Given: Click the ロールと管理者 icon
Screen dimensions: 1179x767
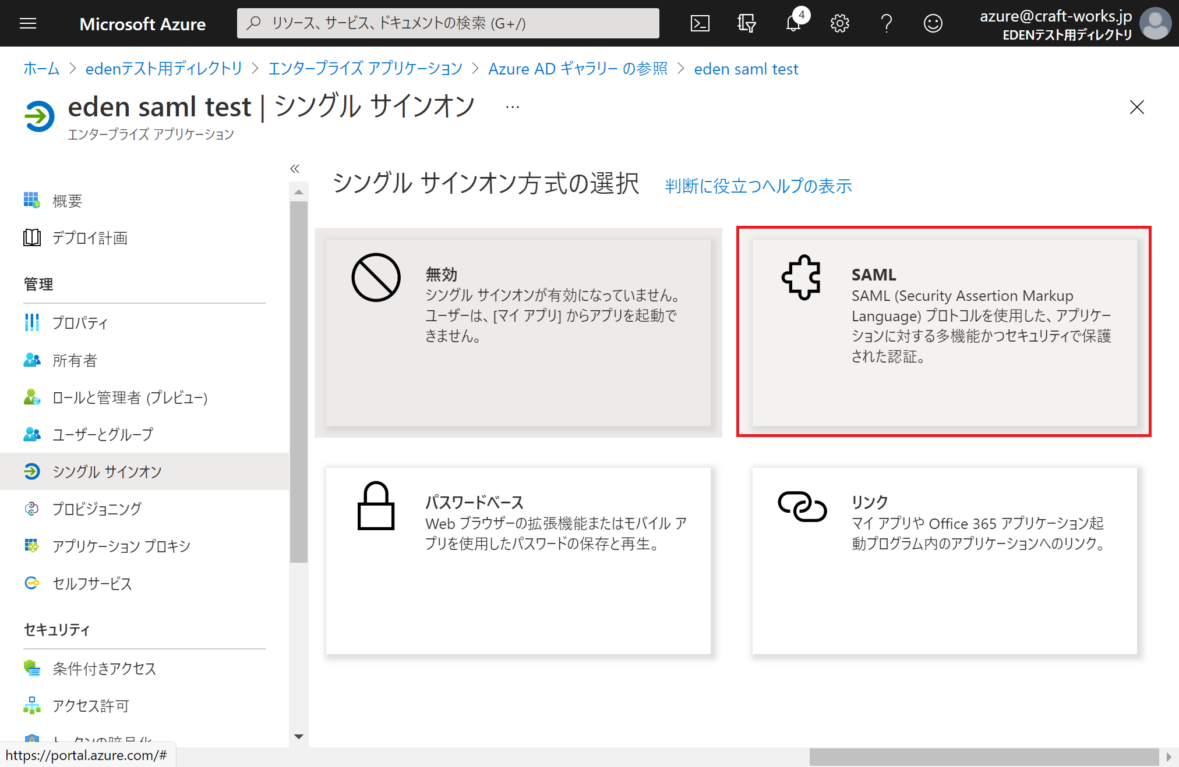Looking at the screenshot, I should (x=32, y=397).
